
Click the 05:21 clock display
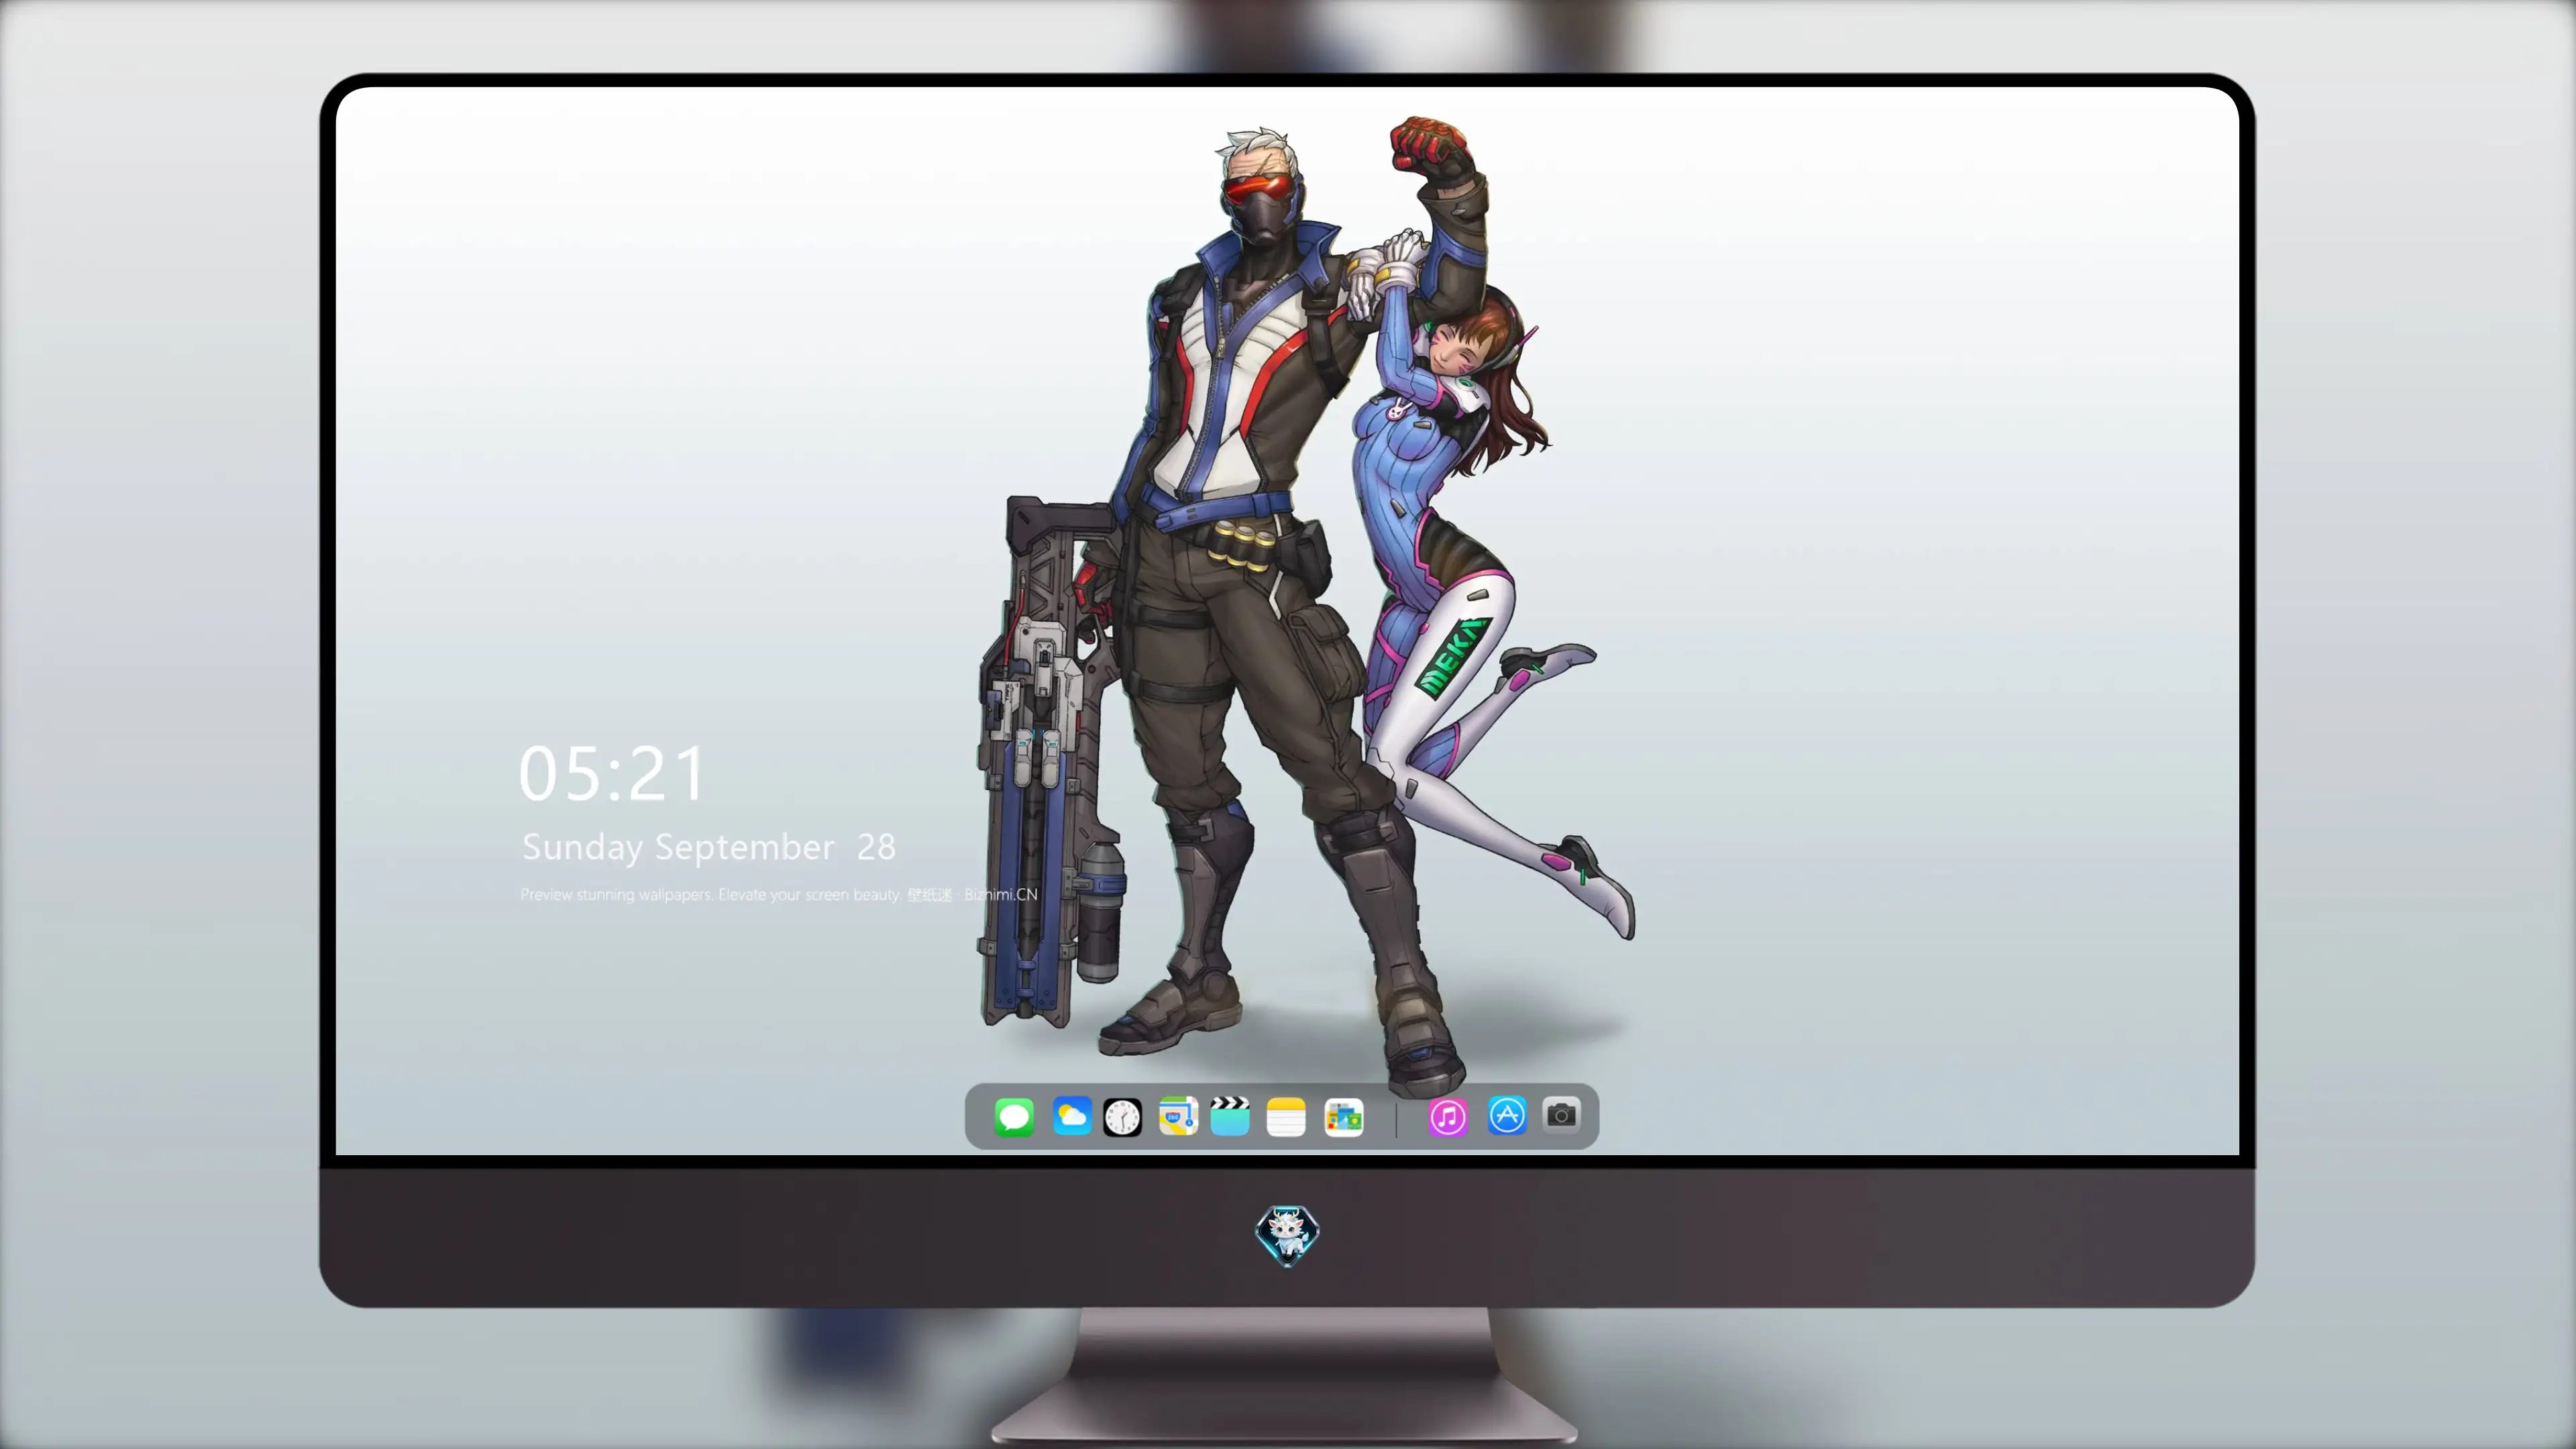[x=612, y=773]
